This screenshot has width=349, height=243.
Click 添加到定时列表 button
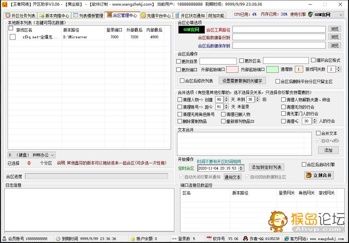coord(266,167)
